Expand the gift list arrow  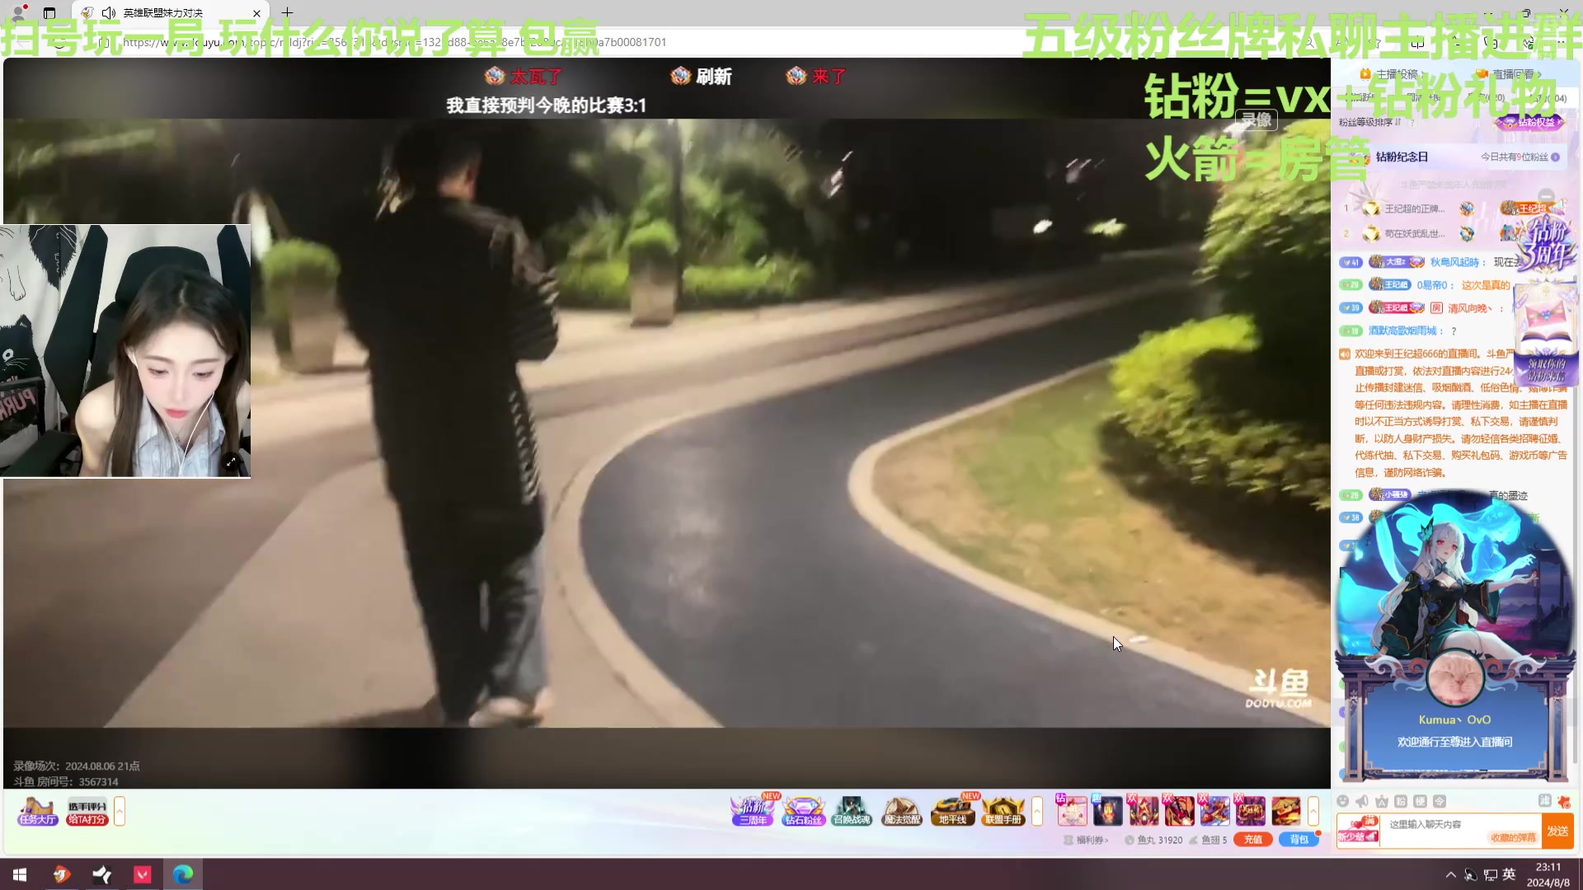click(x=1313, y=811)
